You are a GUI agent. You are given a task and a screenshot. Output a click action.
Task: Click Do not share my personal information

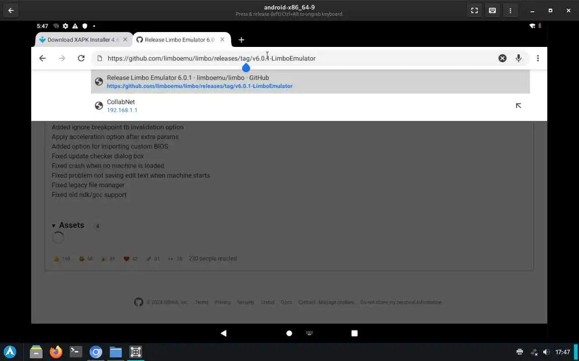401,302
